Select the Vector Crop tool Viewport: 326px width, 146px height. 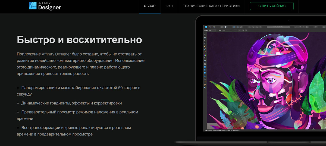click(205, 64)
